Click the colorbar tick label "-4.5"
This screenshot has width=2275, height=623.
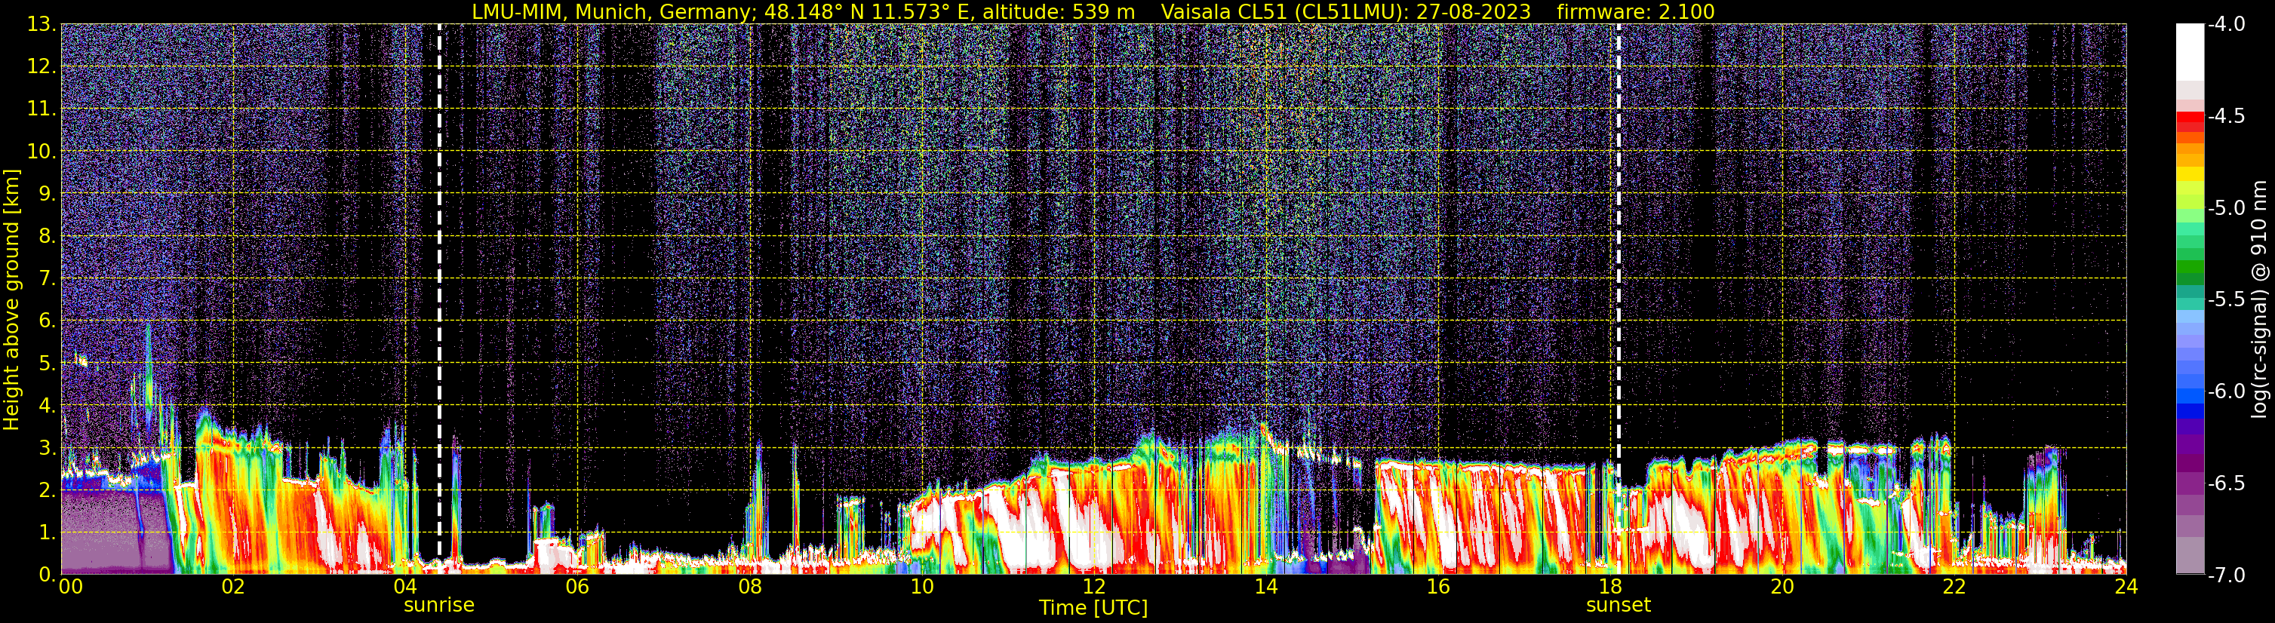coord(2225,115)
